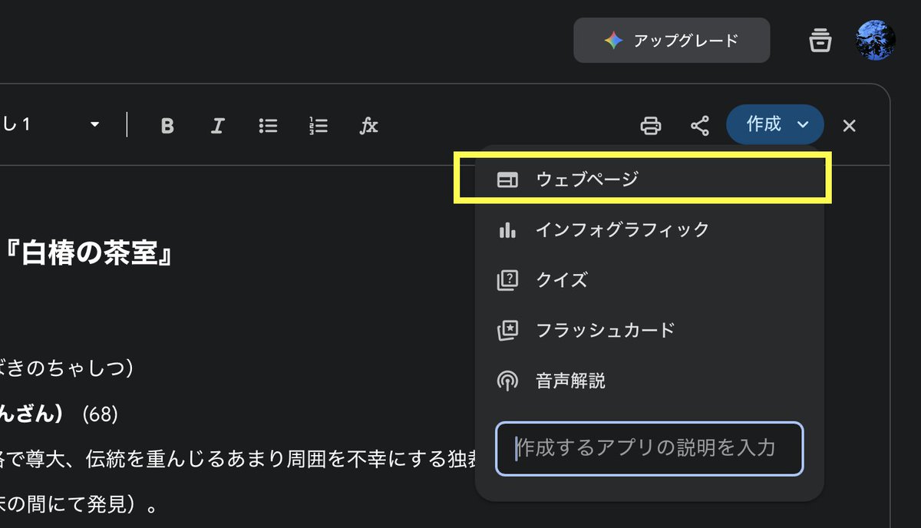This screenshot has height=528, width=921.
Task: Click the line ending の間にて発見）。
Action: pyautogui.click(x=79, y=507)
